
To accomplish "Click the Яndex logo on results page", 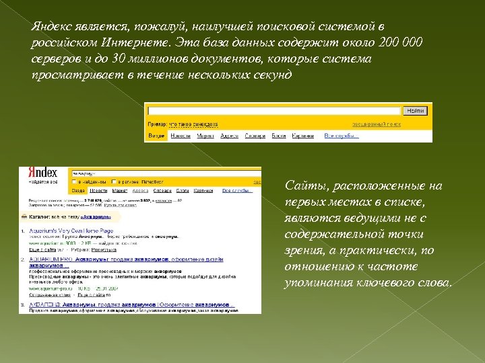I will point(42,172).
